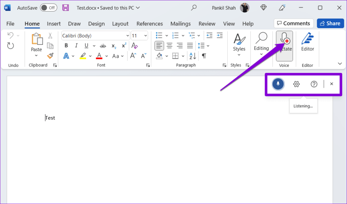This screenshot has height=204, width=347.
Task: Insert a bulleted list
Action: tap(159, 35)
